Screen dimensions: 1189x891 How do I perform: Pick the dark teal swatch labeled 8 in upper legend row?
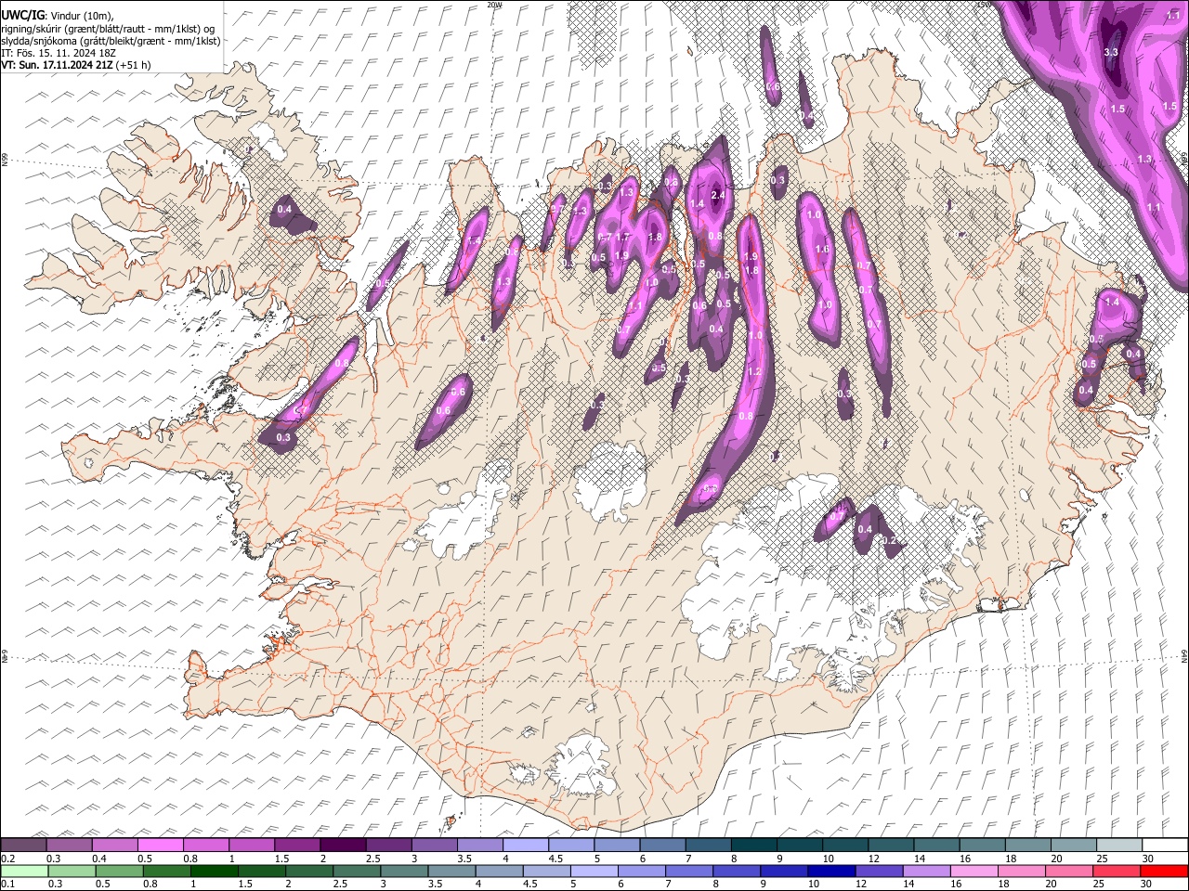pyautogui.click(x=753, y=845)
